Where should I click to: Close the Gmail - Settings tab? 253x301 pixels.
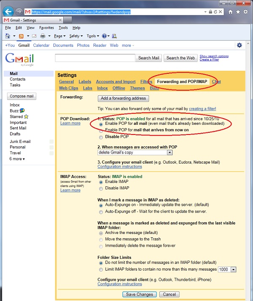point(60,20)
